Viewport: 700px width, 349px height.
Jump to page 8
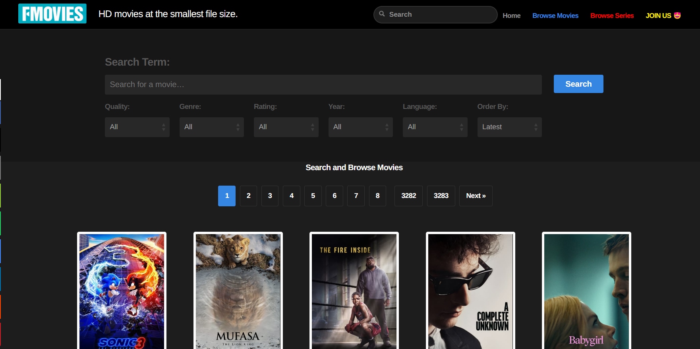[377, 196]
